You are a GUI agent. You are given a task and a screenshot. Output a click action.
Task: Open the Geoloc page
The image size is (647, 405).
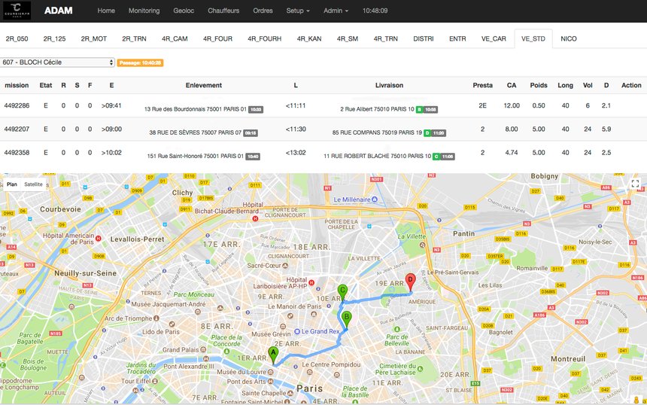tap(184, 11)
